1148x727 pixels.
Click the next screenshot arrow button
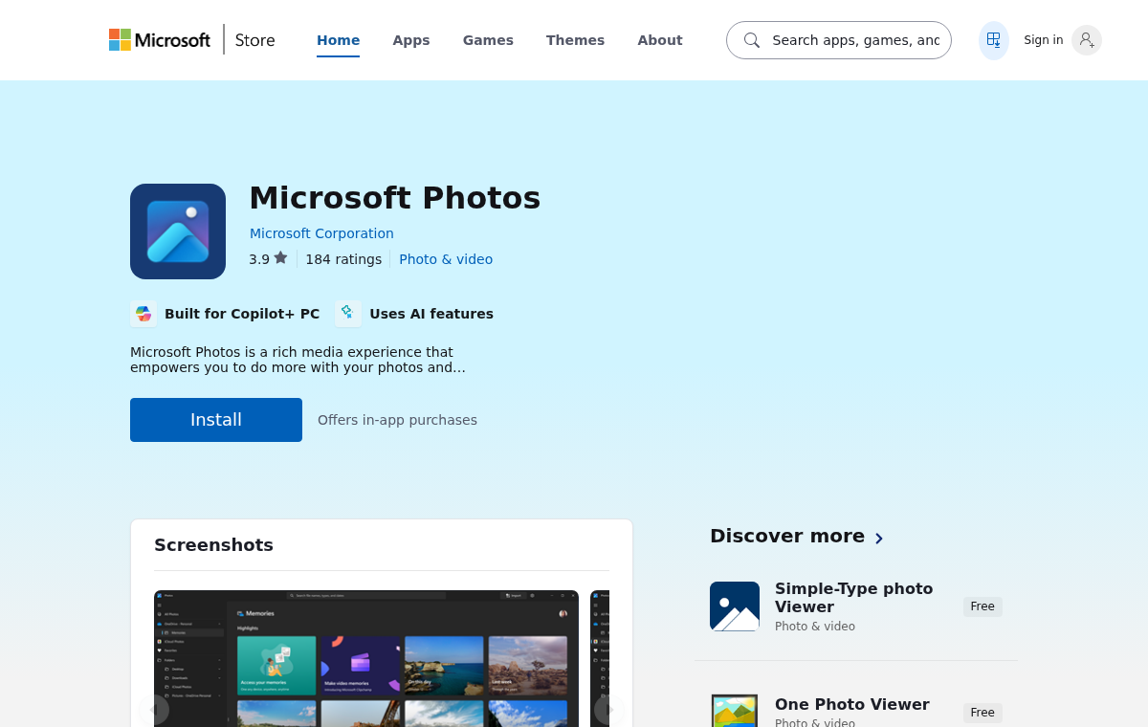(x=609, y=710)
